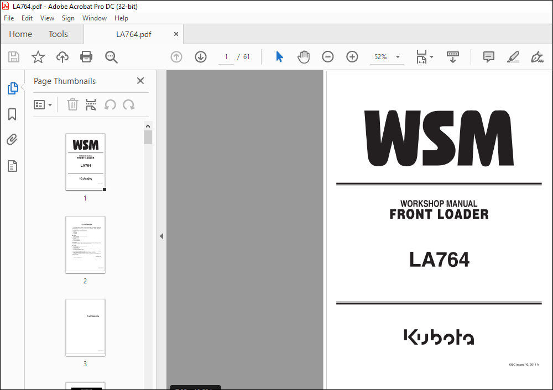Open the Edit menu
The width and height of the screenshot is (553, 390).
coord(27,18)
